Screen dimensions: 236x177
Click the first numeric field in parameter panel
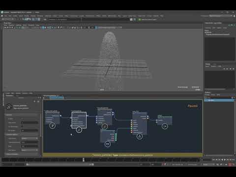(29, 122)
